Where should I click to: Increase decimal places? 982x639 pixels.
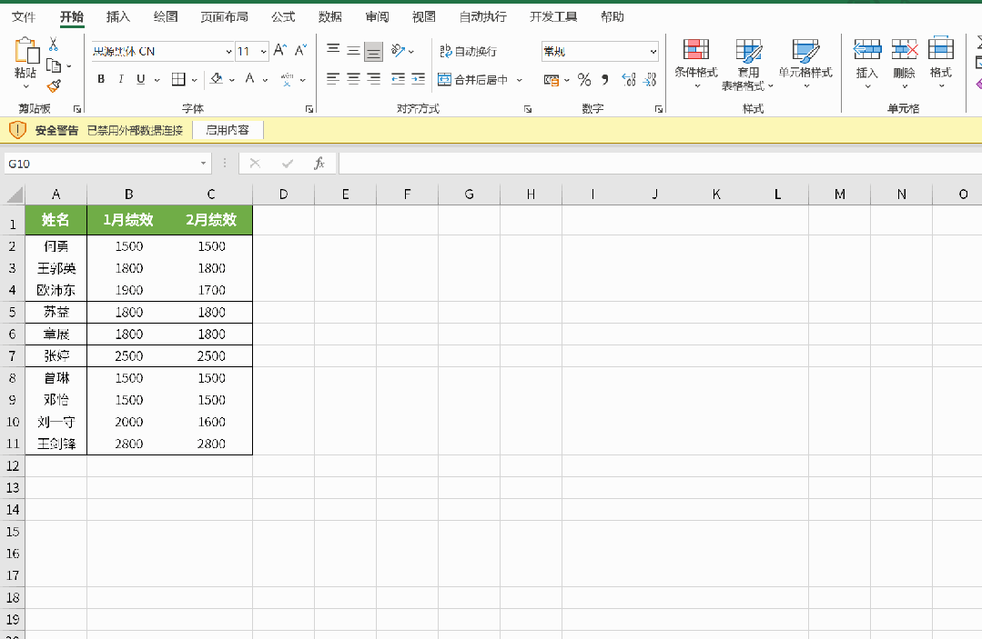629,79
